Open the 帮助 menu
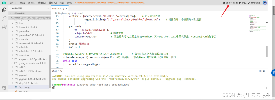 click(70, 3)
